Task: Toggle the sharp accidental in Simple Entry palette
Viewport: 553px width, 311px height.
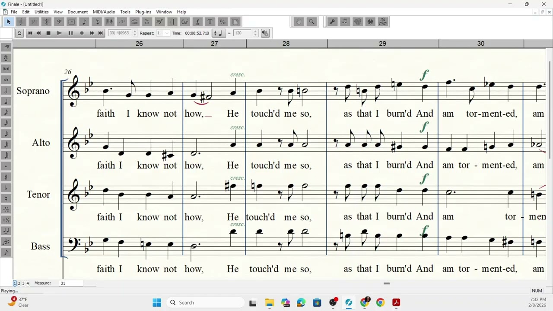Action: point(6,177)
